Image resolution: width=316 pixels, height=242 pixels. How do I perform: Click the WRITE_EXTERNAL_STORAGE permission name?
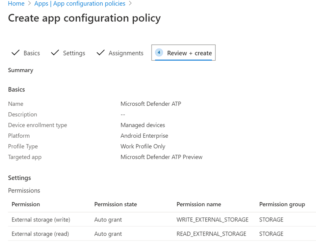click(212, 220)
